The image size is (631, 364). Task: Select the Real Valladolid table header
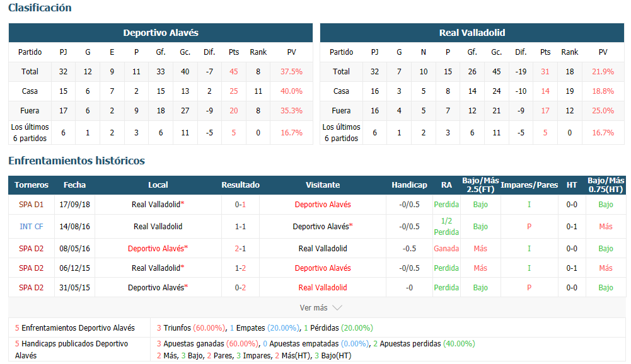[472, 33]
